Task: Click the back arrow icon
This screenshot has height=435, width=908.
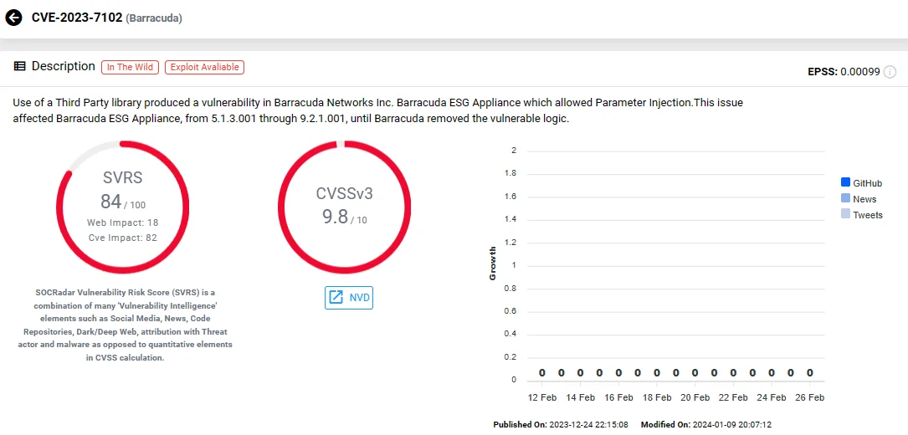Action: [13, 18]
